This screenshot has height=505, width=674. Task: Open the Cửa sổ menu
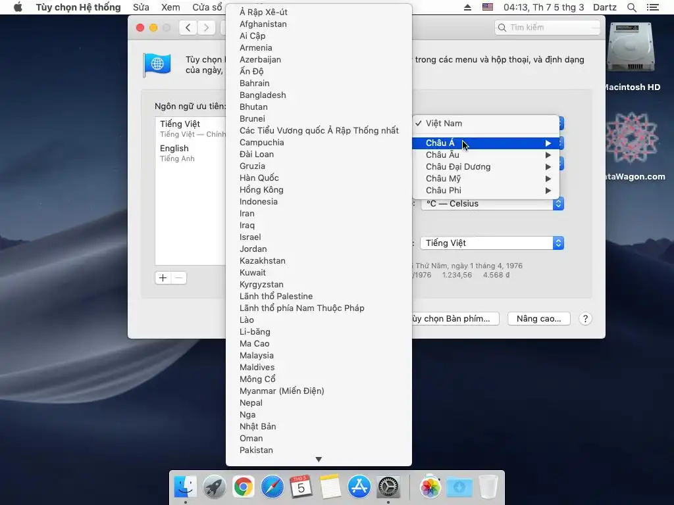click(x=207, y=7)
